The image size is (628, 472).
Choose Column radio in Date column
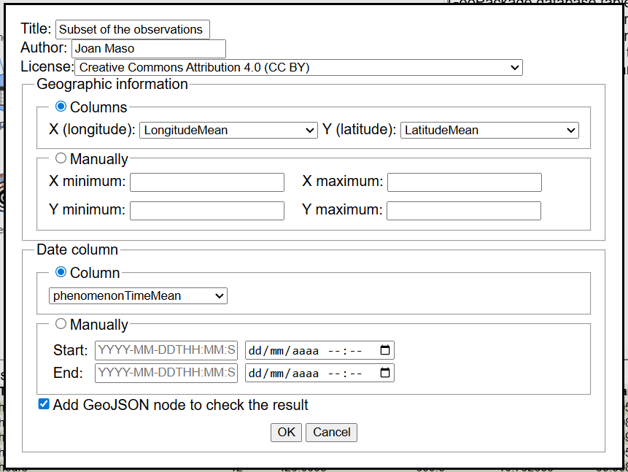[x=61, y=273]
